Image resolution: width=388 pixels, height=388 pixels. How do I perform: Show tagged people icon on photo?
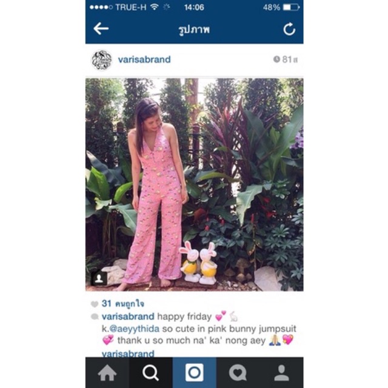pyautogui.click(x=99, y=278)
